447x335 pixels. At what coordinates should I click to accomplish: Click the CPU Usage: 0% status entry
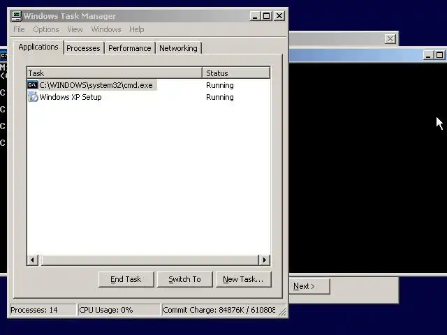pyautogui.click(x=119, y=310)
